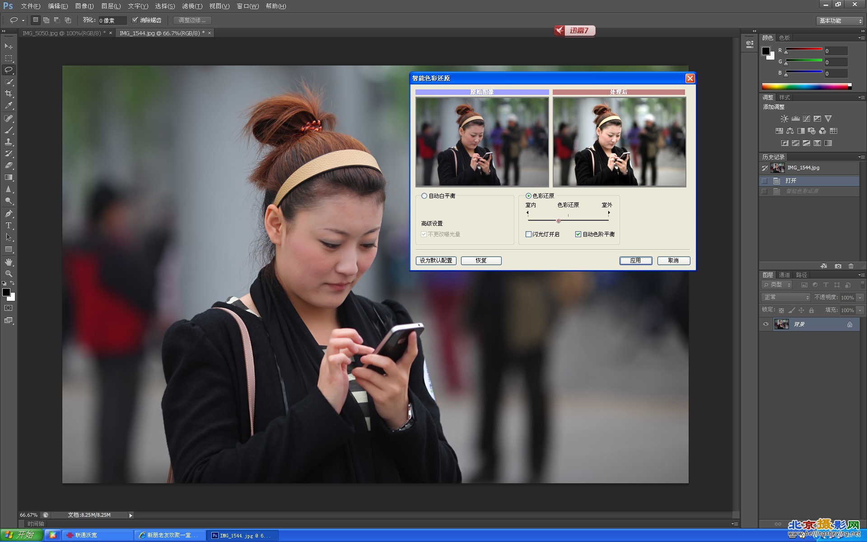Select the Path Selection tool
This screenshot has width=867, height=542.
[x=9, y=237]
